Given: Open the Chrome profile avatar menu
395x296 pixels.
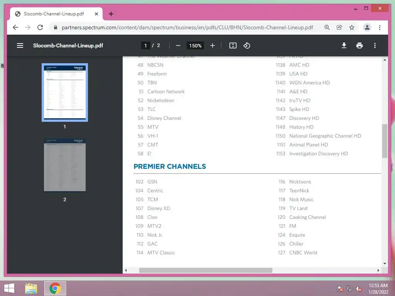Looking at the screenshot, I should (x=367, y=27).
